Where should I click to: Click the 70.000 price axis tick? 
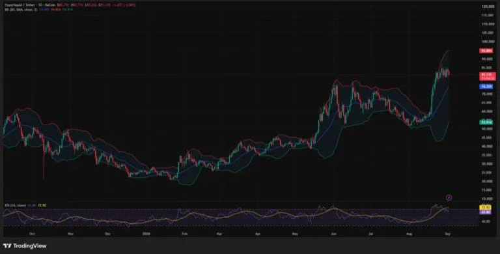[488, 94]
